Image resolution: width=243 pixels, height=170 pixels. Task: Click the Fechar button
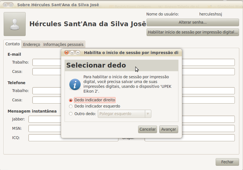[227, 162]
